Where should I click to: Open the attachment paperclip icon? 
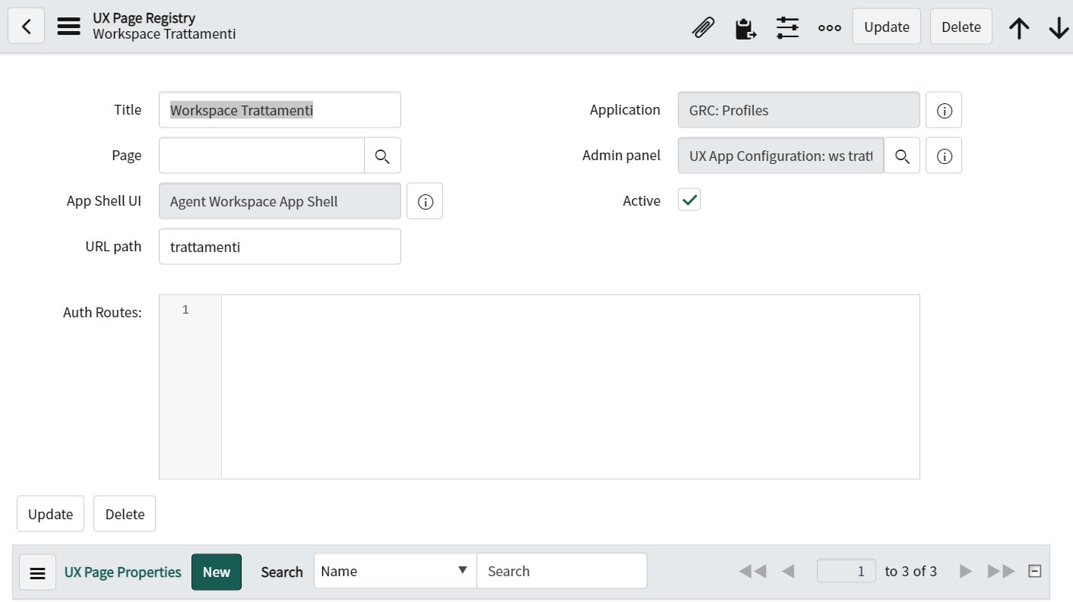pyautogui.click(x=703, y=27)
